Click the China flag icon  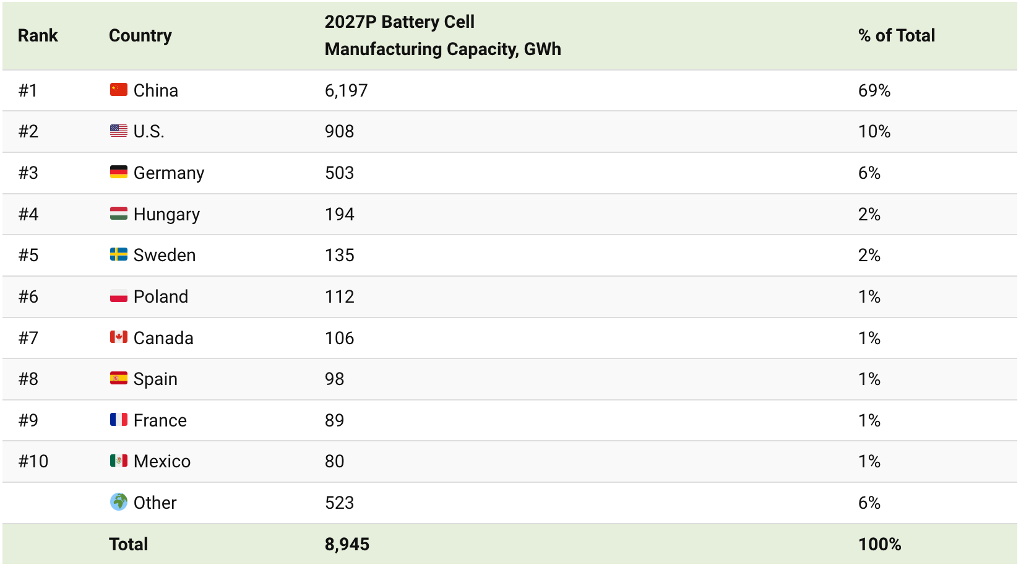pyautogui.click(x=118, y=90)
